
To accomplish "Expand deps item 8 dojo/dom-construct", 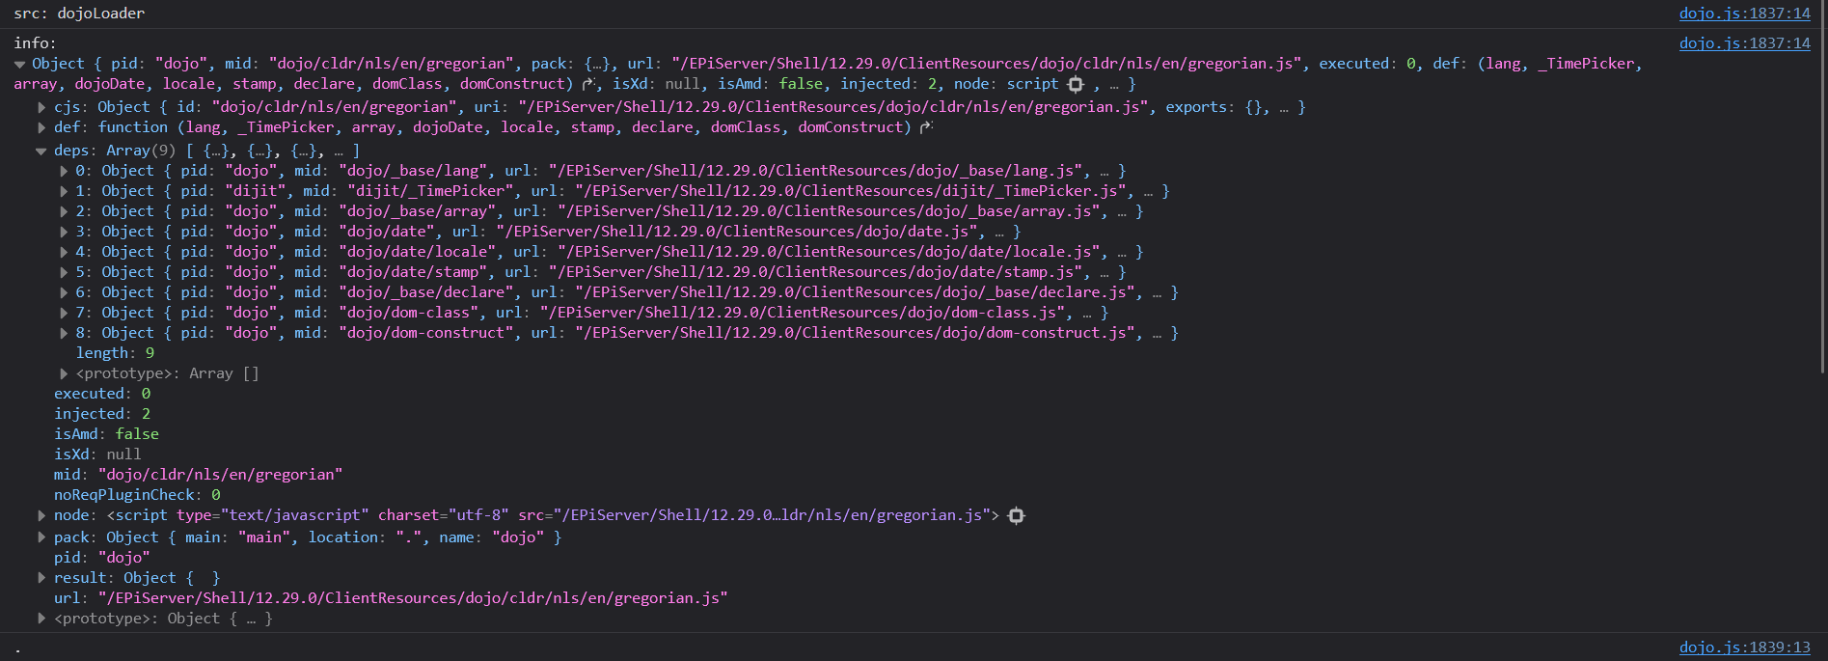I will pos(64,333).
